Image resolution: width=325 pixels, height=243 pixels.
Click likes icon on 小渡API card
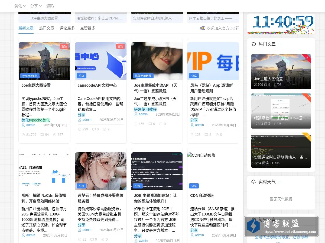pos(161,124)
